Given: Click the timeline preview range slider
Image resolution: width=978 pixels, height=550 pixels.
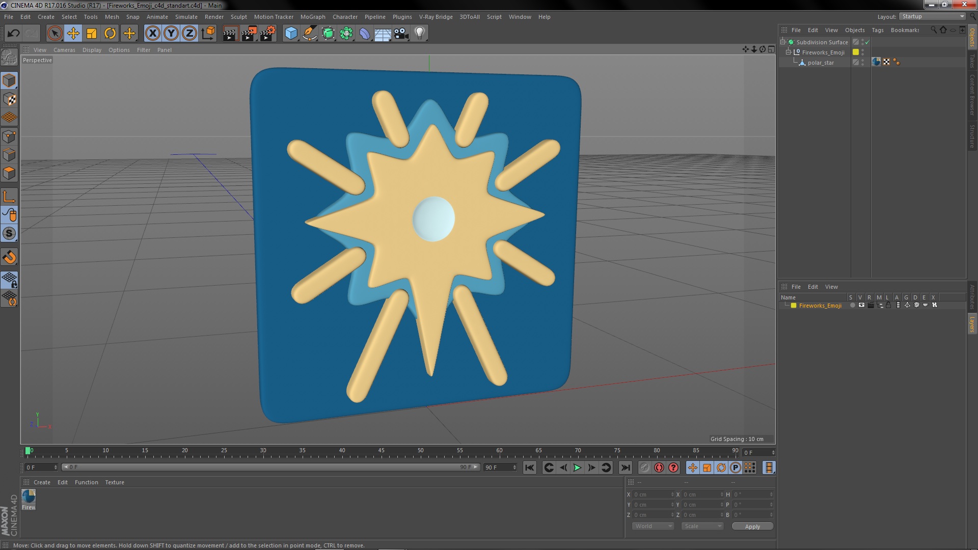Looking at the screenshot, I should [270, 467].
